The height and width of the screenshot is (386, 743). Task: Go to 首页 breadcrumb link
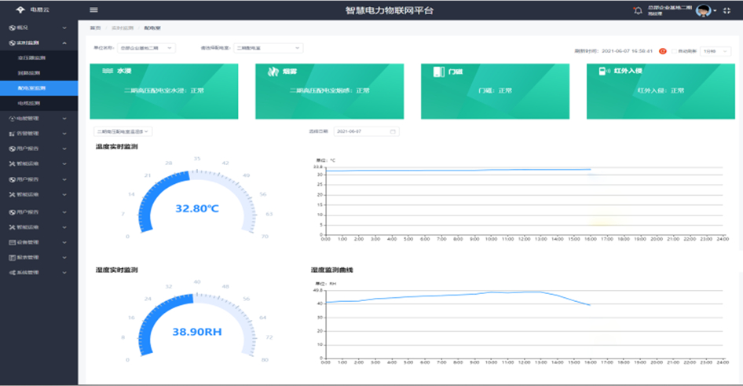[x=95, y=27]
